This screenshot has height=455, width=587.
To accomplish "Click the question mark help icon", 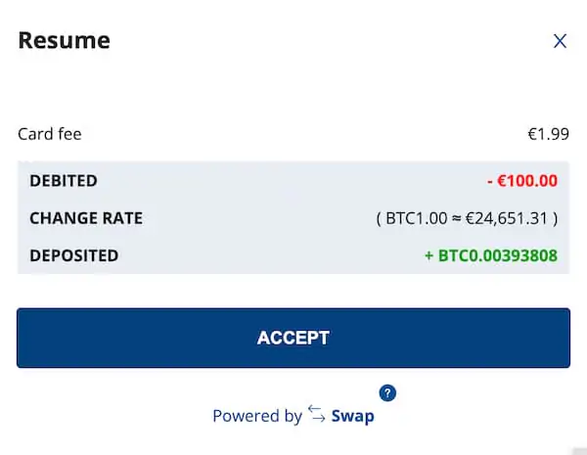I will click(387, 393).
